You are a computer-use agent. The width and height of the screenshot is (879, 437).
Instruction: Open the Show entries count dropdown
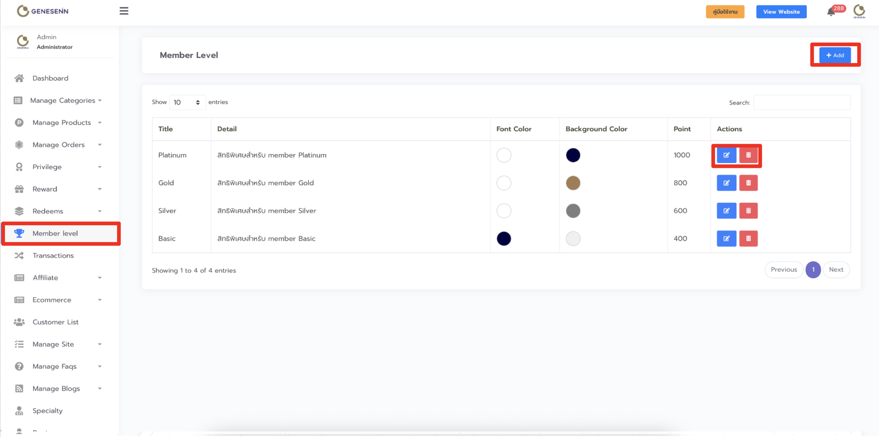point(187,102)
